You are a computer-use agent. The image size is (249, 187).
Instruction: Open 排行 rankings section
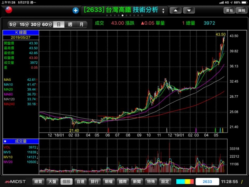[x=94, y=181]
